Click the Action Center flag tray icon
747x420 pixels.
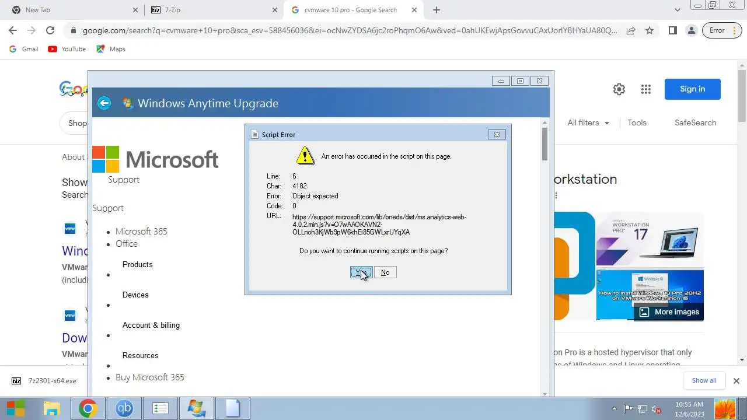tap(628, 409)
